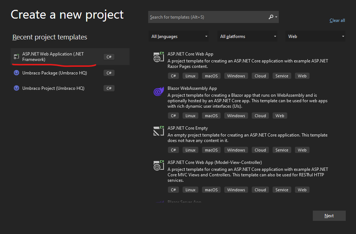Click the Windows tag under ASP.NET Core Empty
This screenshot has width=356, height=234.
[x=236, y=150]
